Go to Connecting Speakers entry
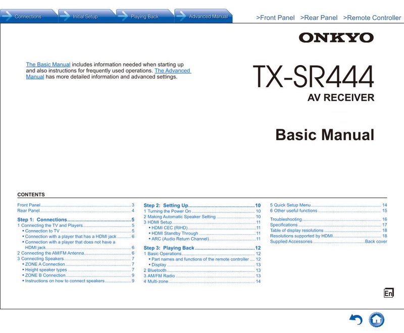The width and height of the screenshot is (404, 333). tap(76, 259)
